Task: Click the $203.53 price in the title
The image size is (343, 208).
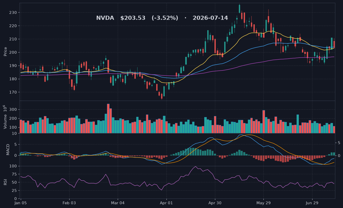Action: click(133, 18)
